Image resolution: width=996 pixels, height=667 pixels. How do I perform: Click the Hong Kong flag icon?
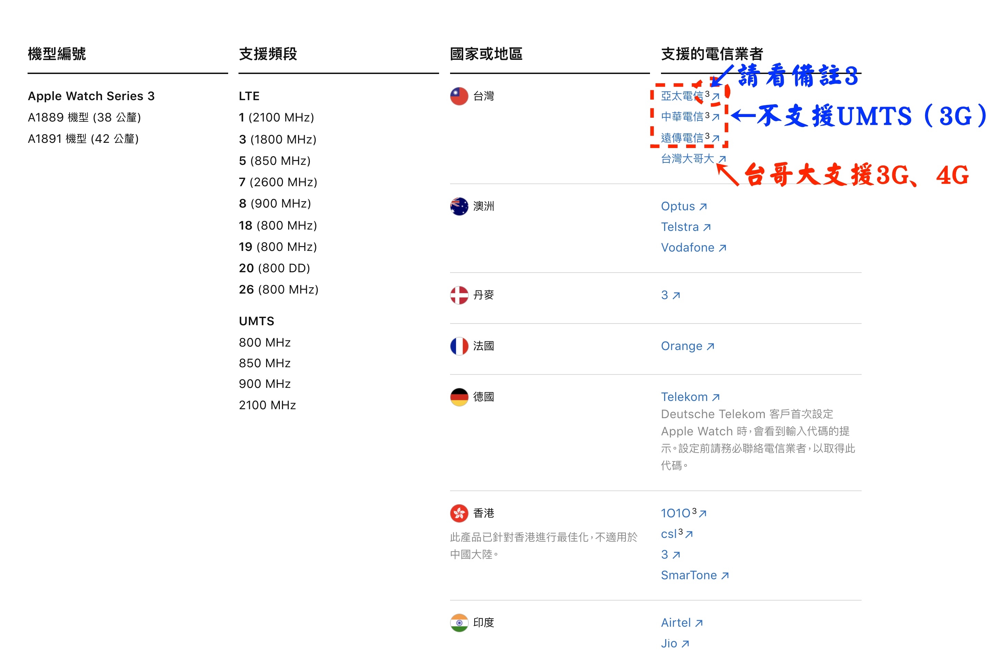pos(459,514)
